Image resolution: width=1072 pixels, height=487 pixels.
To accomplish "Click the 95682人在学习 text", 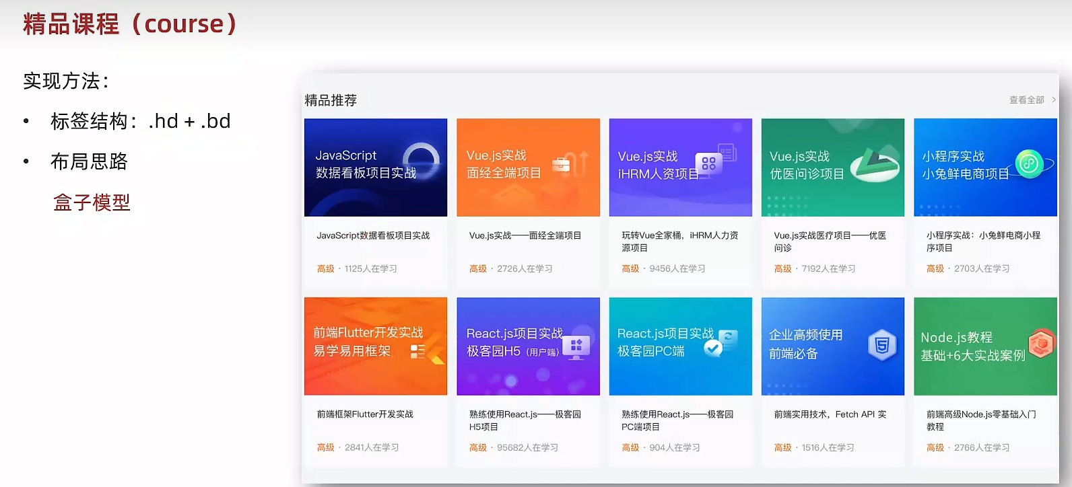I will pyautogui.click(x=527, y=447).
